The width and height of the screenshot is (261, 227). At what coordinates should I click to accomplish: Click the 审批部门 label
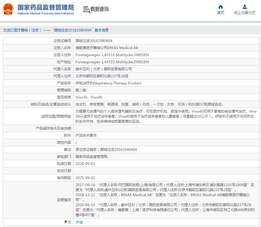tap(64, 157)
